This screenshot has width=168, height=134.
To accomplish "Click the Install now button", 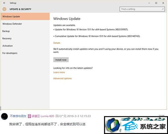I will click(61, 60).
